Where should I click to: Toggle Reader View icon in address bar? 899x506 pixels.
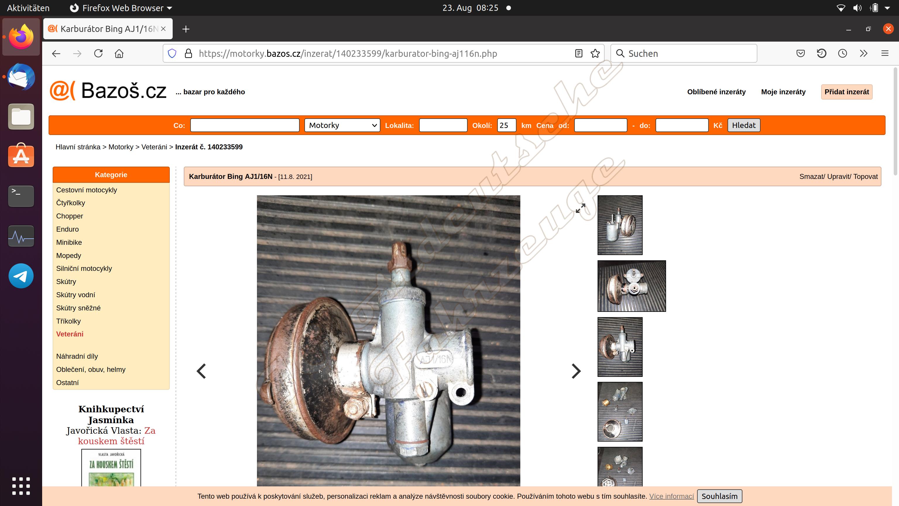click(579, 53)
